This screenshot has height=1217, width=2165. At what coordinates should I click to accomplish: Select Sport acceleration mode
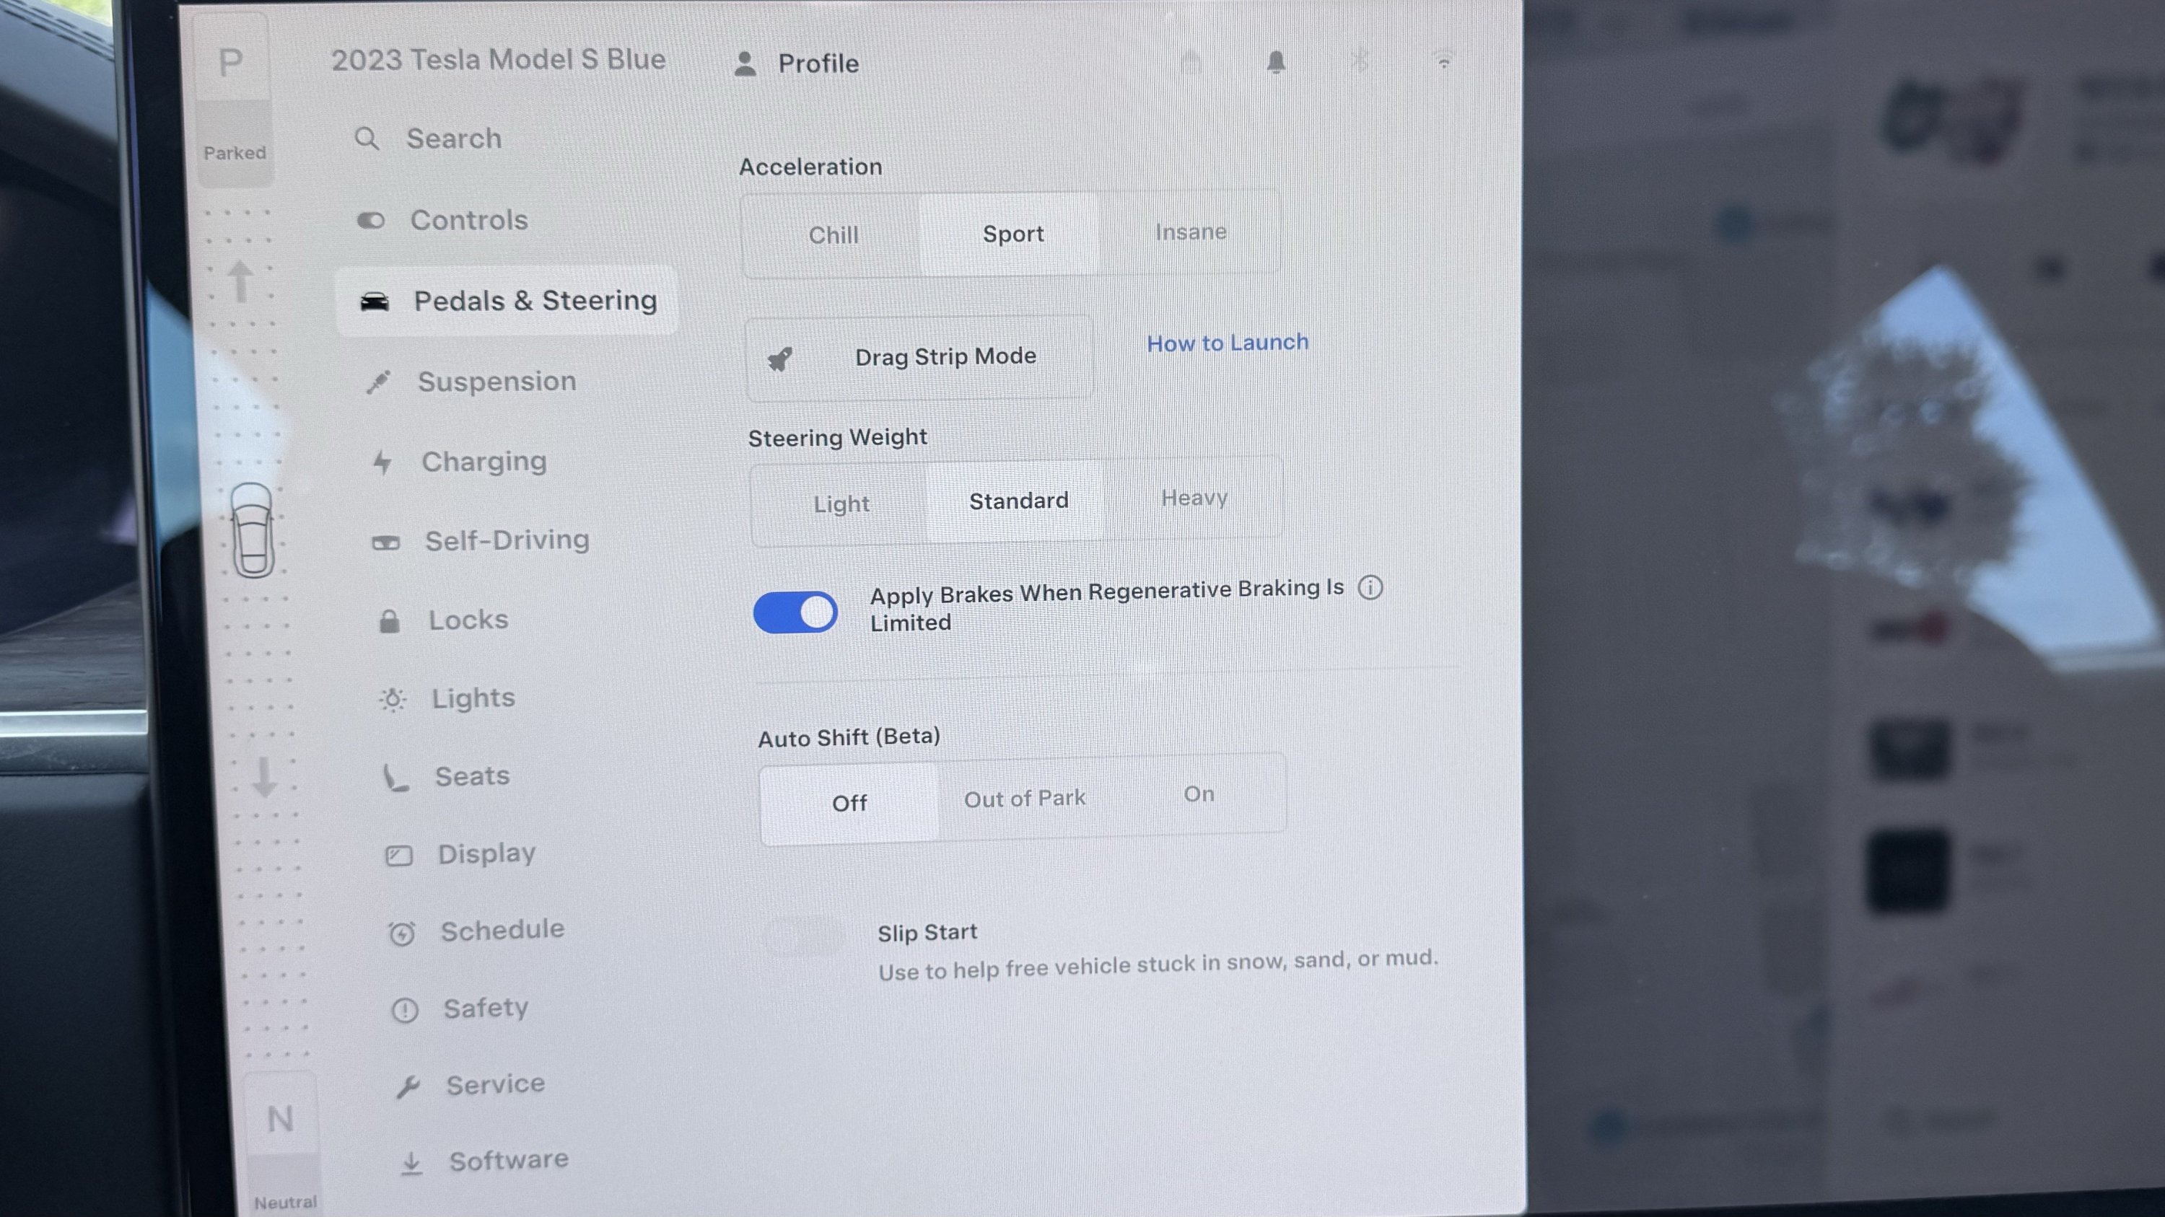1011,234
